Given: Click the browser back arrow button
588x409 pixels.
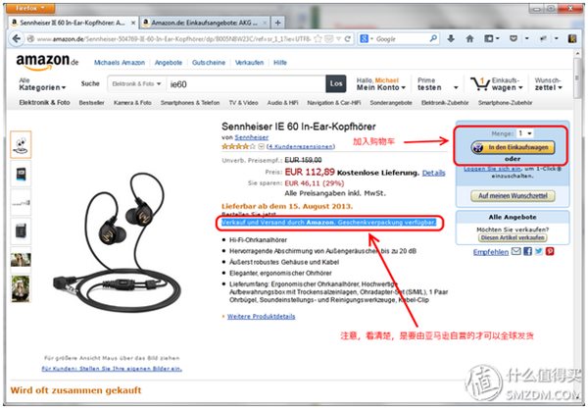Looking at the screenshot, I should [16, 38].
